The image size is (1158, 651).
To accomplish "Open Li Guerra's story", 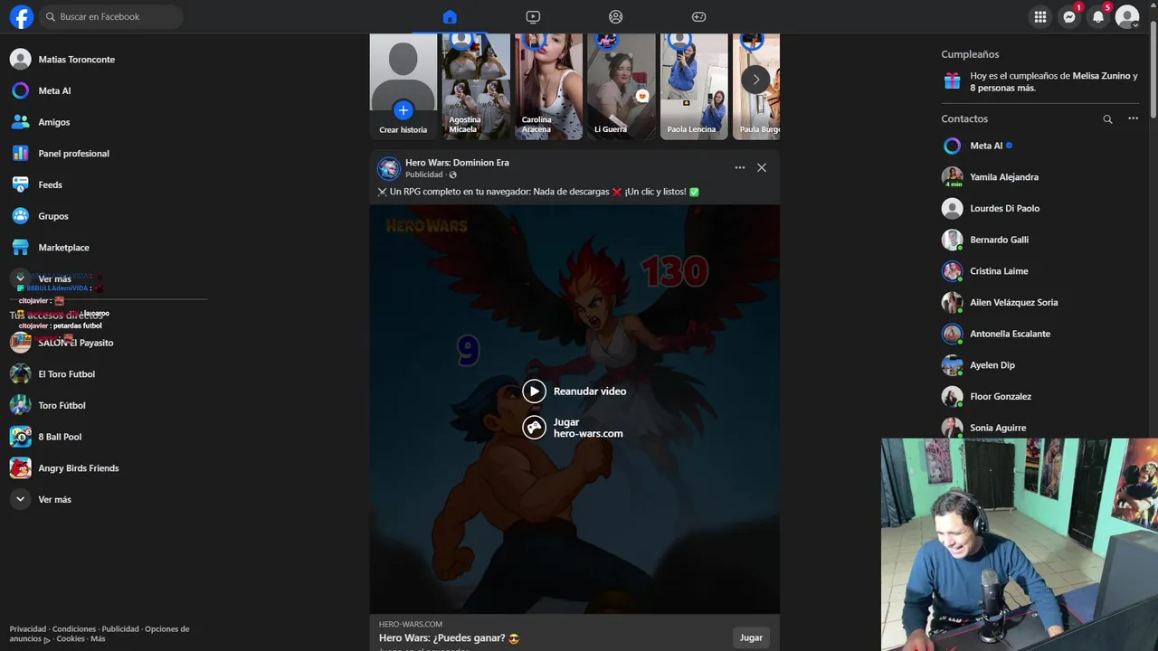I will point(621,86).
